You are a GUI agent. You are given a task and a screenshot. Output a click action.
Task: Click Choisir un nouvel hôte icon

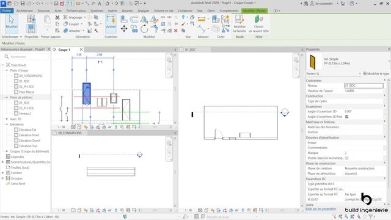coord(258,19)
